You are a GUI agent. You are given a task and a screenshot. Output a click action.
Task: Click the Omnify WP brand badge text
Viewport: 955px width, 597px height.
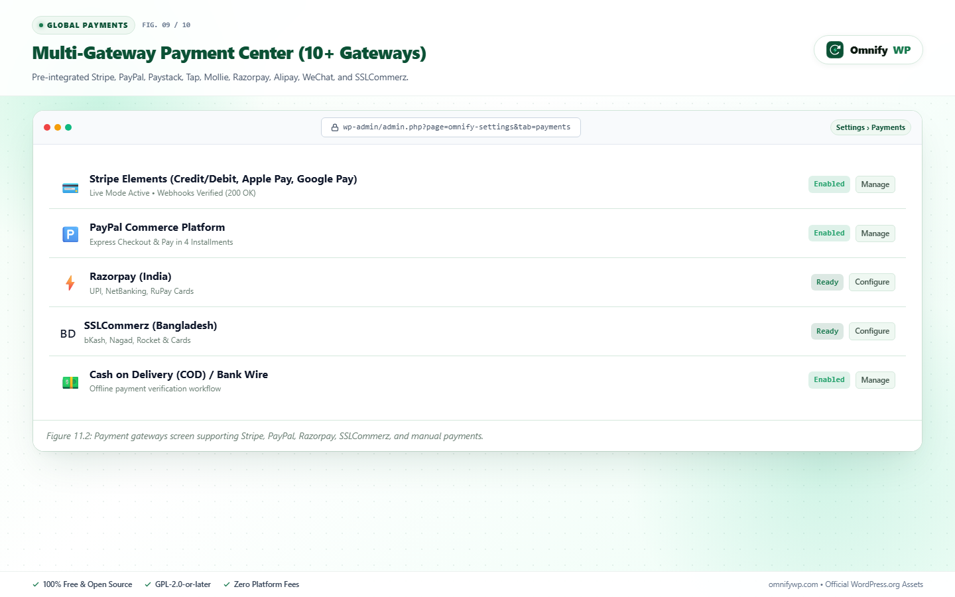[x=880, y=50]
